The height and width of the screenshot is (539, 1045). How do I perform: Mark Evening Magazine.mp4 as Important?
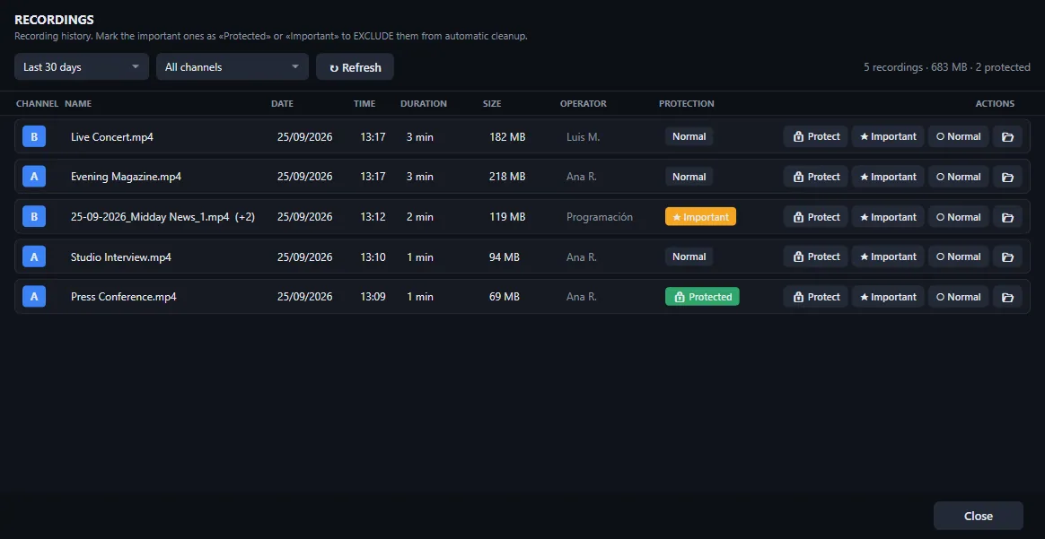pos(888,177)
